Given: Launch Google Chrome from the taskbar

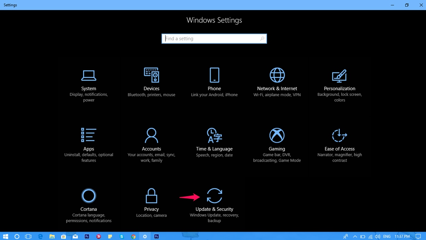Looking at the screenshot, I should click(x=134, y=236).
